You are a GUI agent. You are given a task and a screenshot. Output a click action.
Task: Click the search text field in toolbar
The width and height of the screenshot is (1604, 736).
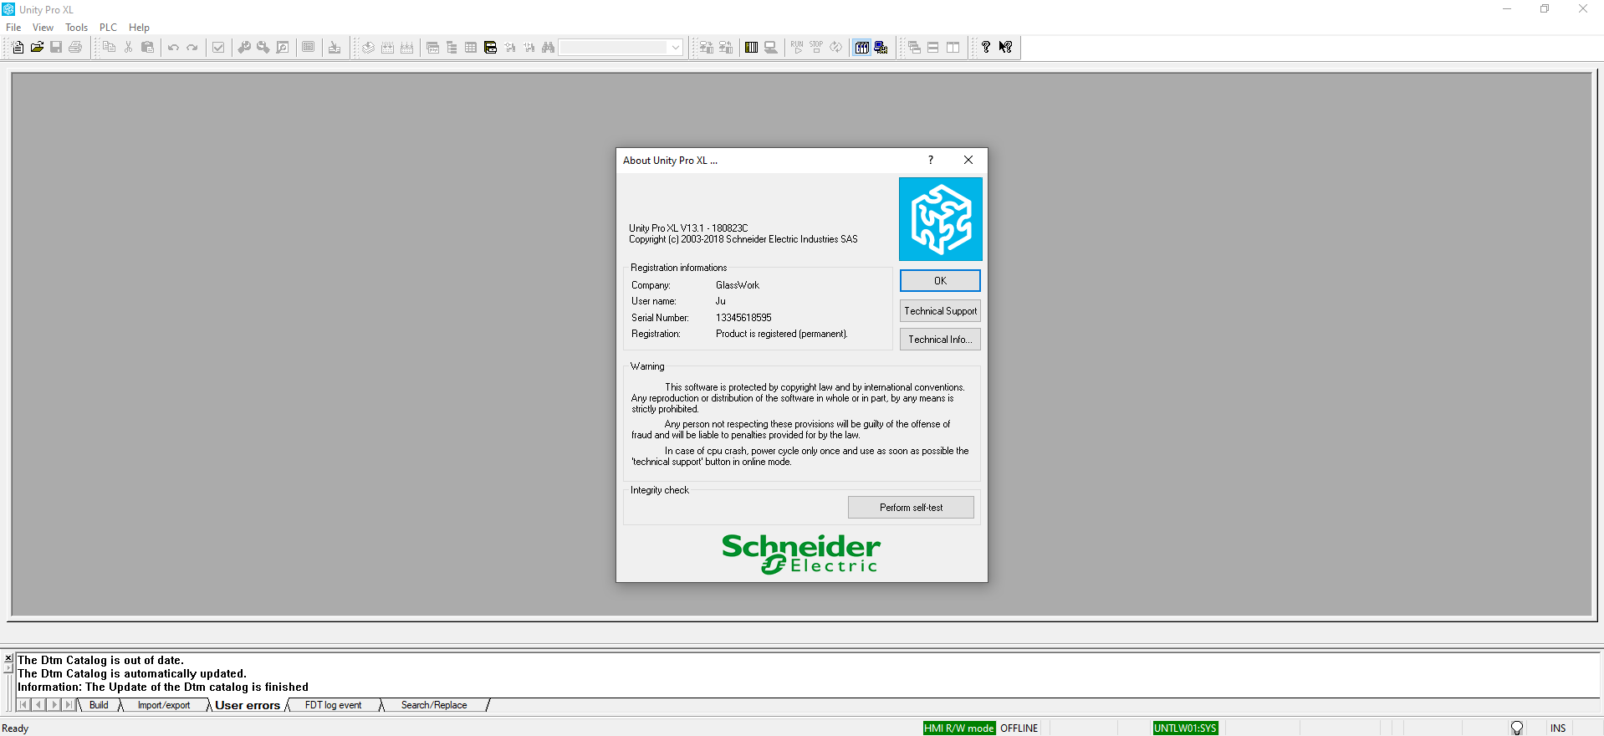(x=614, y=48)
